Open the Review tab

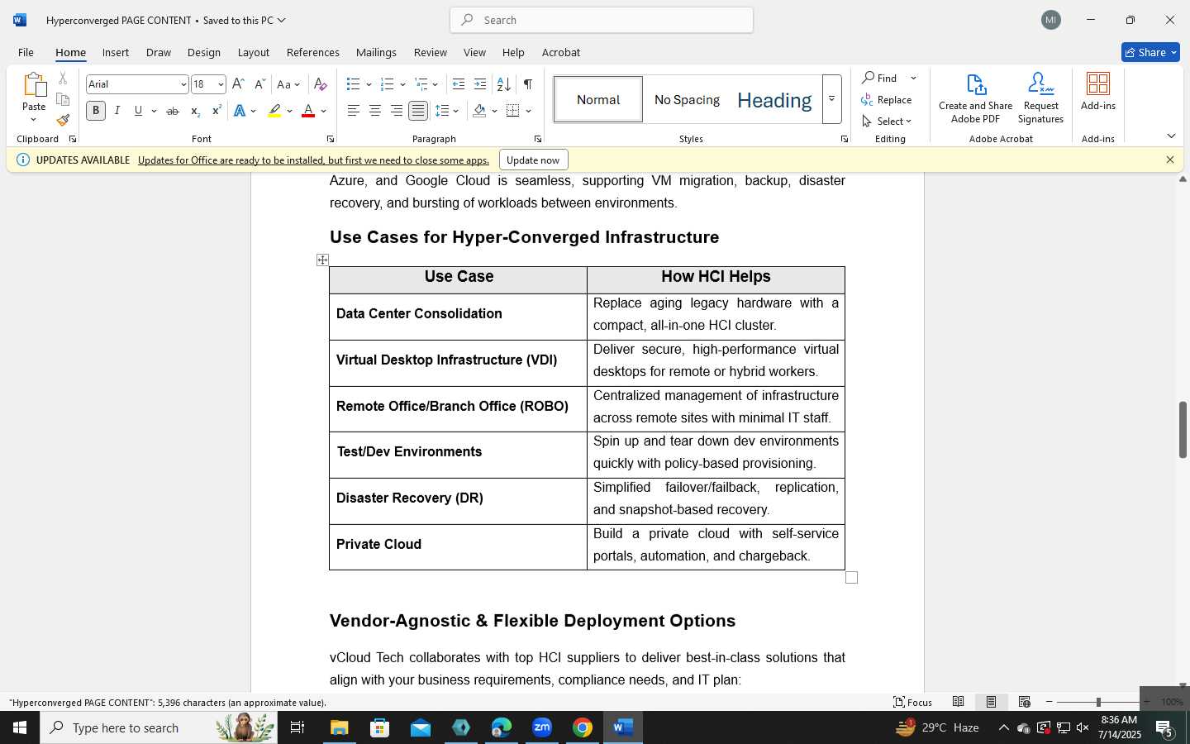[430, 52]
